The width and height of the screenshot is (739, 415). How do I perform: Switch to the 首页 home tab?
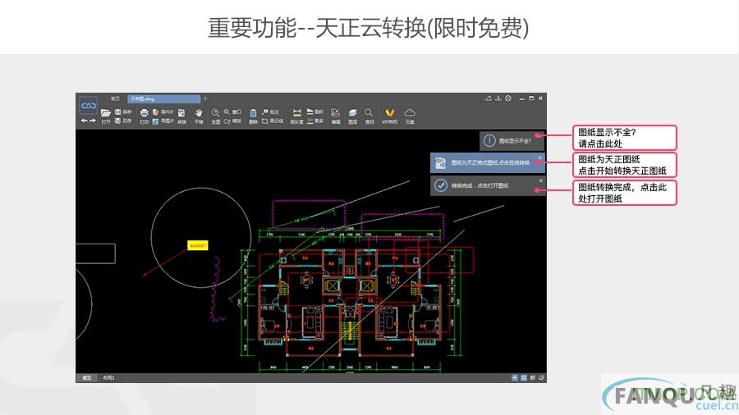[x=115, y=98]
